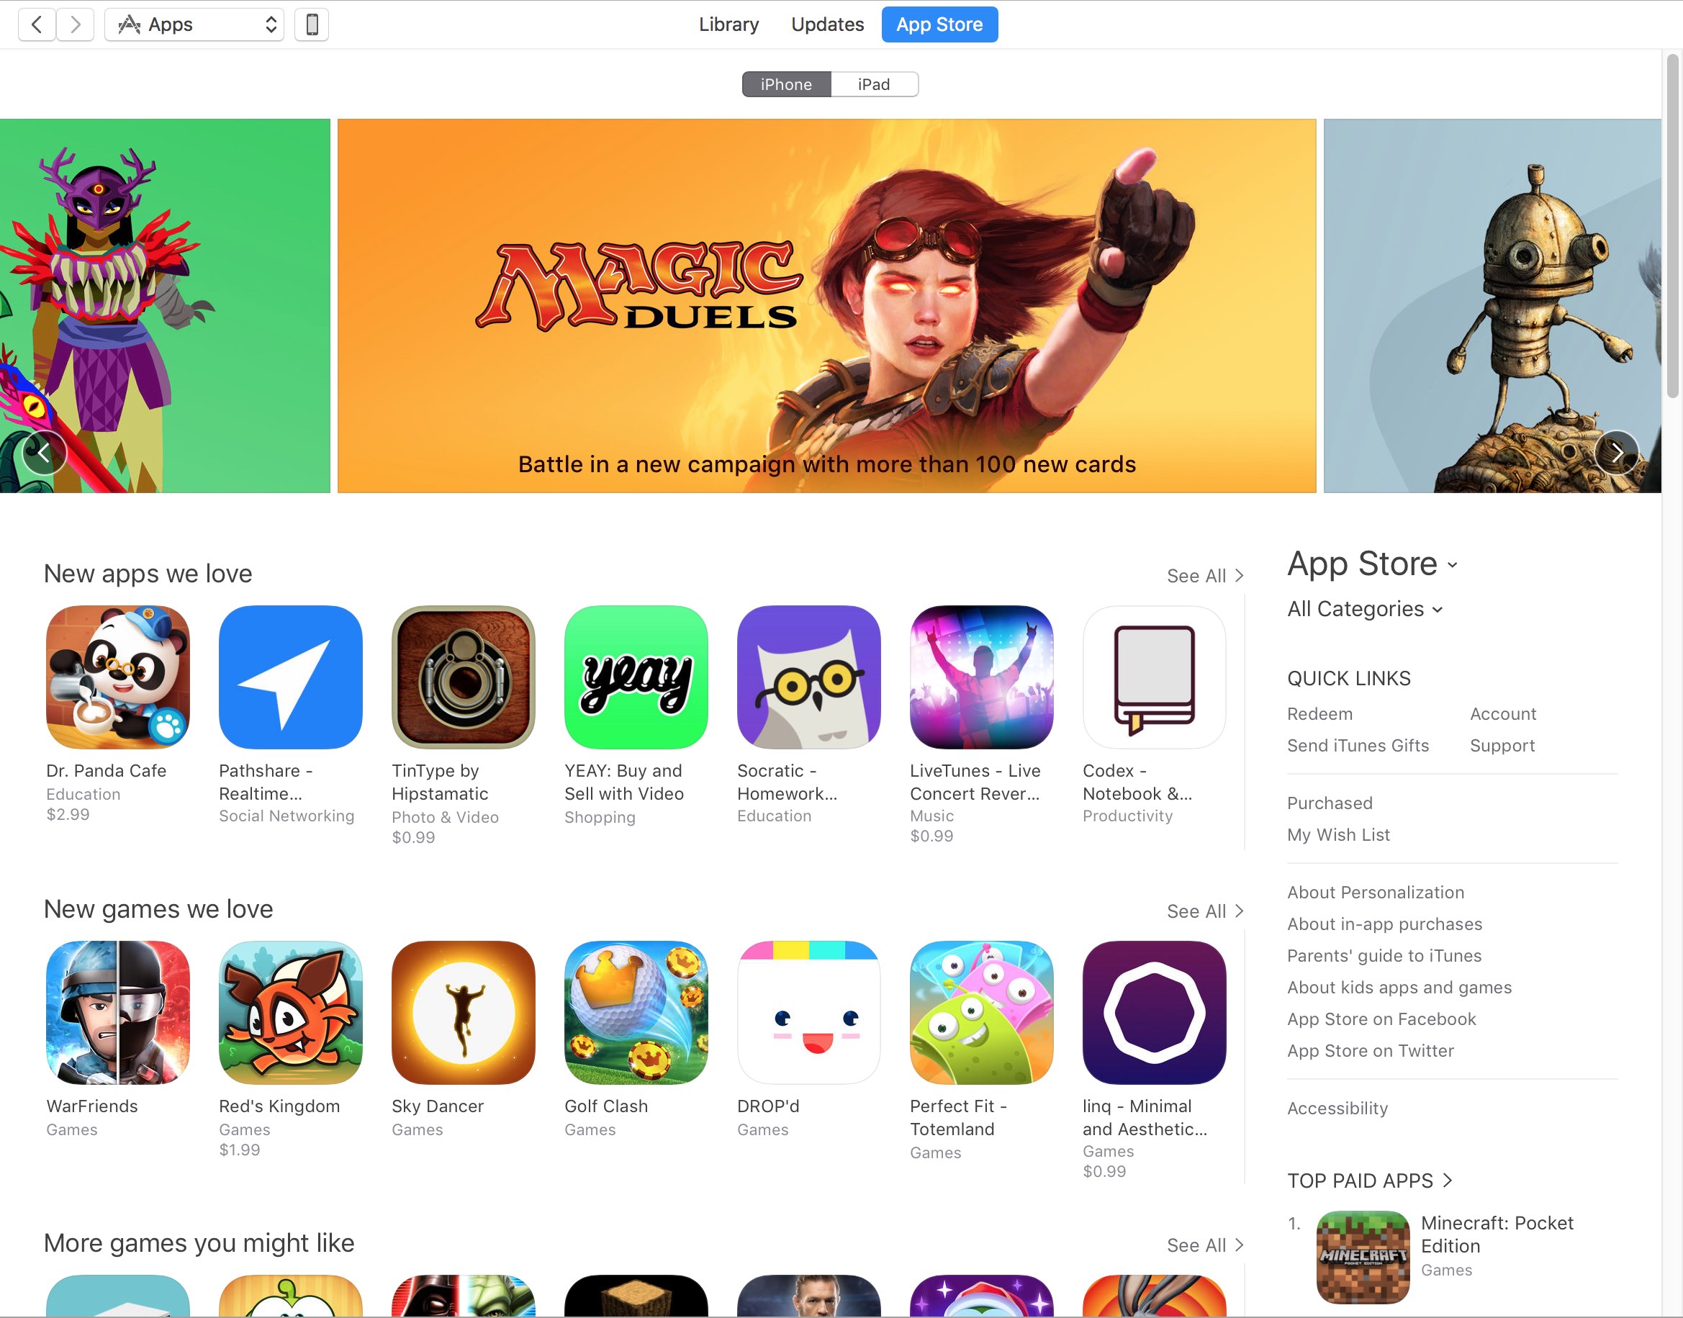Select the iPhone segment
This screenshot has height=1318, width=1683.
coord(786,84)
